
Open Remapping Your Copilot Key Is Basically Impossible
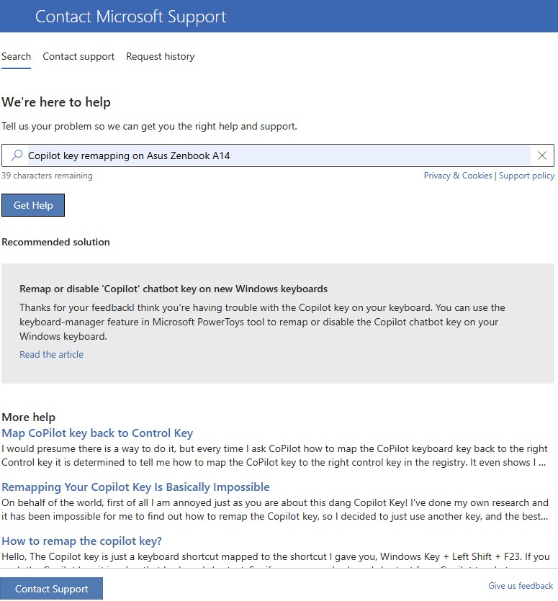pos(135,487)
